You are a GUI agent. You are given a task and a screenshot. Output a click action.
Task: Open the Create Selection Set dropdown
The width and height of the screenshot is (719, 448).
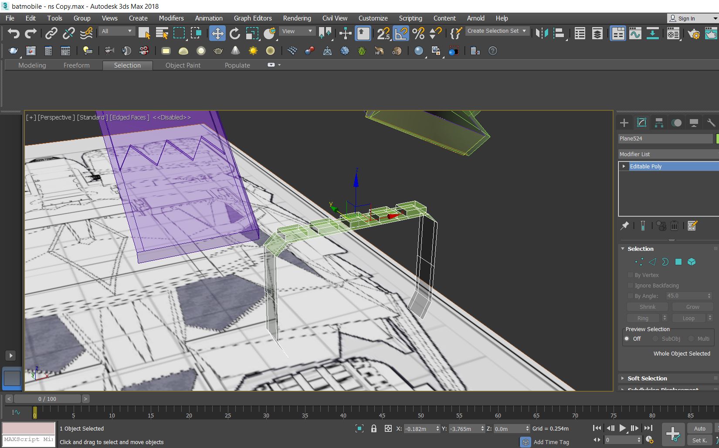(x=497, y=31)
